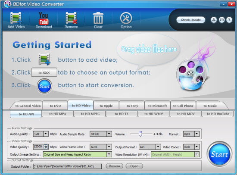Switch to the 'to Cell Phone' tab
Image resolution: width=237 pixels, height=175 pixels.
coord(183,106)
